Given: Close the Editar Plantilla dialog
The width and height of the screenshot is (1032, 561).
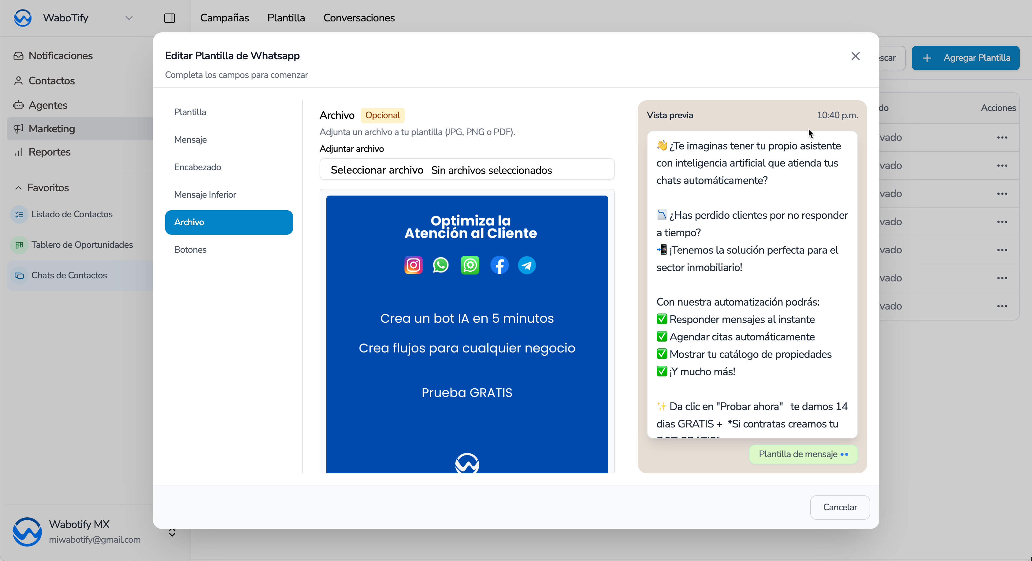Looking at the screenshot, I should click(x=855, y=57).
